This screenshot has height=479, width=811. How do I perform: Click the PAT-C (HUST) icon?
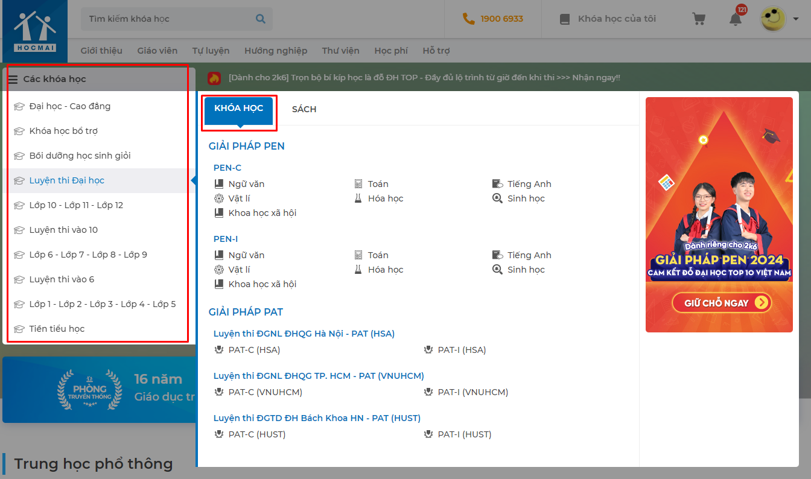tap(219, 434)
